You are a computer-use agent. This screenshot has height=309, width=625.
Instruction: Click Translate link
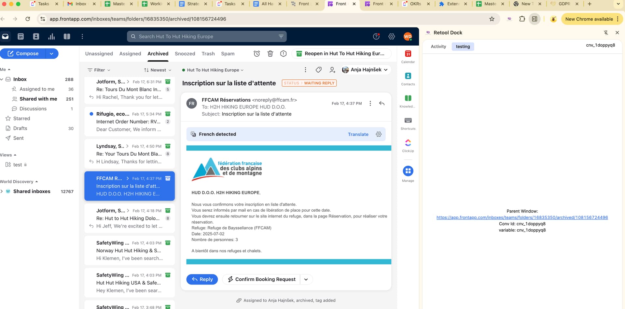pos(358,134)
